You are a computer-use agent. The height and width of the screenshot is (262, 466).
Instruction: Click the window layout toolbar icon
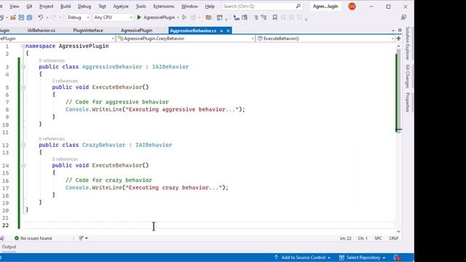(220, 17)
